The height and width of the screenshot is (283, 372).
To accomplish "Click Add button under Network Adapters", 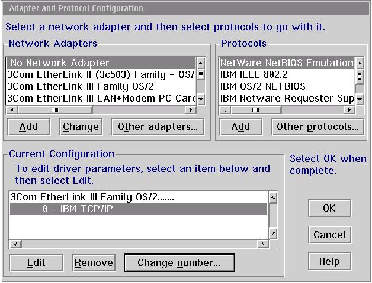I will 28,126.
